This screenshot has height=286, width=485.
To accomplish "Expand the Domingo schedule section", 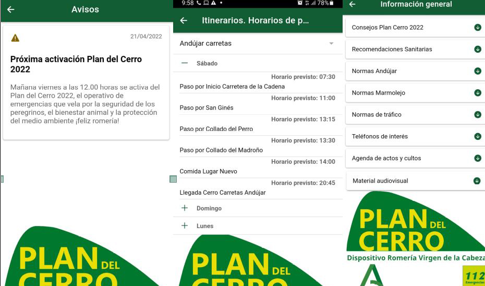I will pyautogui.click(x=185, y=208).
